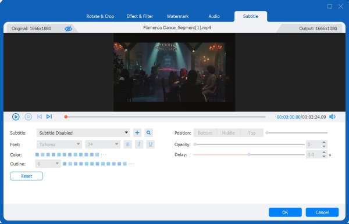Close the editor window
The height and width of the screenshot is (224, 349).
(340, 6)
